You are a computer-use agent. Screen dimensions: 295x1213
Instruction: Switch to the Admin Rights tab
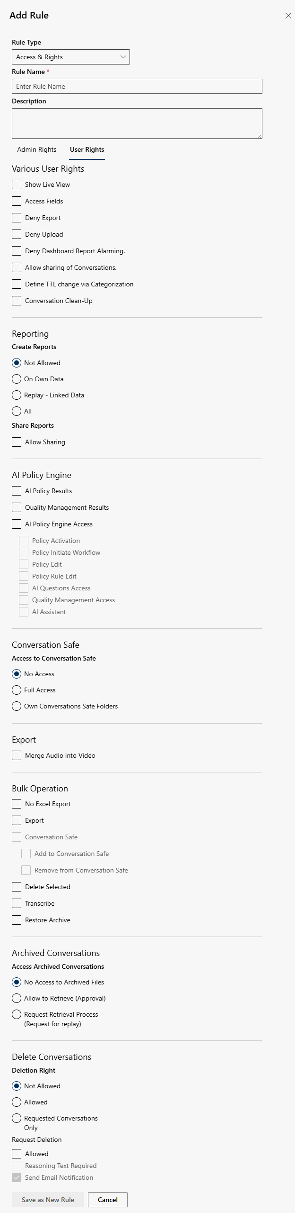coord(37,149)
